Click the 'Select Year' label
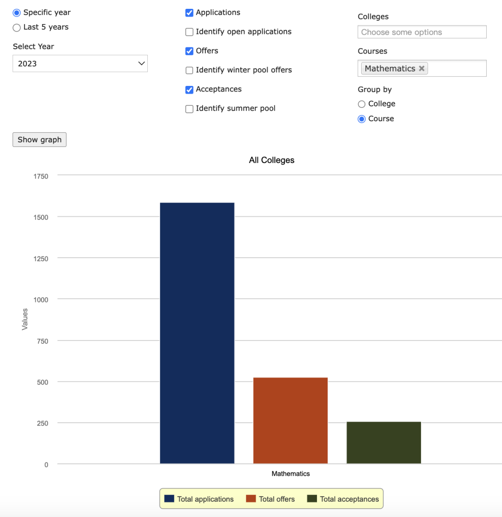Viewport: 502px width, 517px height. (33, 46)
